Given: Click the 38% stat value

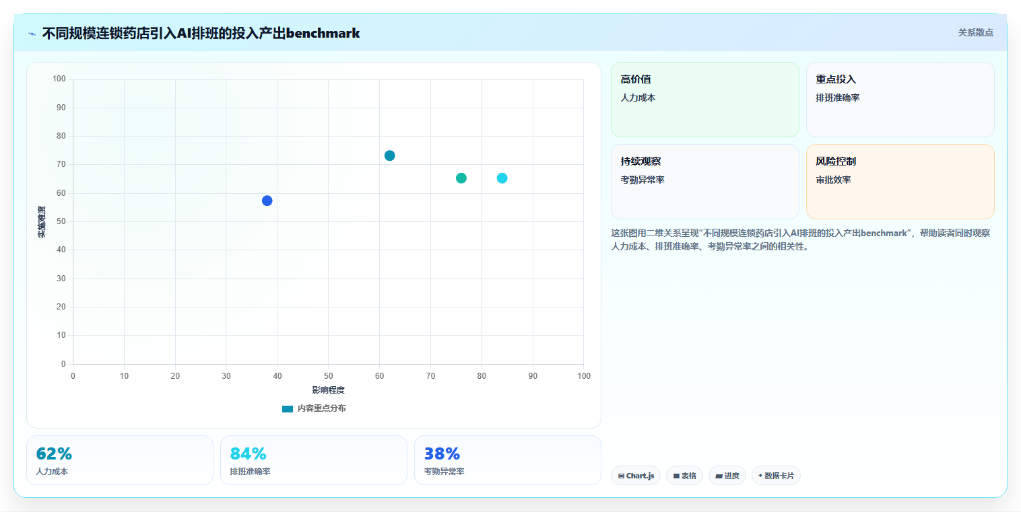Looking at the screenshot, I should [442, 454].
